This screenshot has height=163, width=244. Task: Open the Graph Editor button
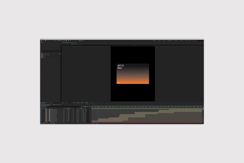click(90, 107)
